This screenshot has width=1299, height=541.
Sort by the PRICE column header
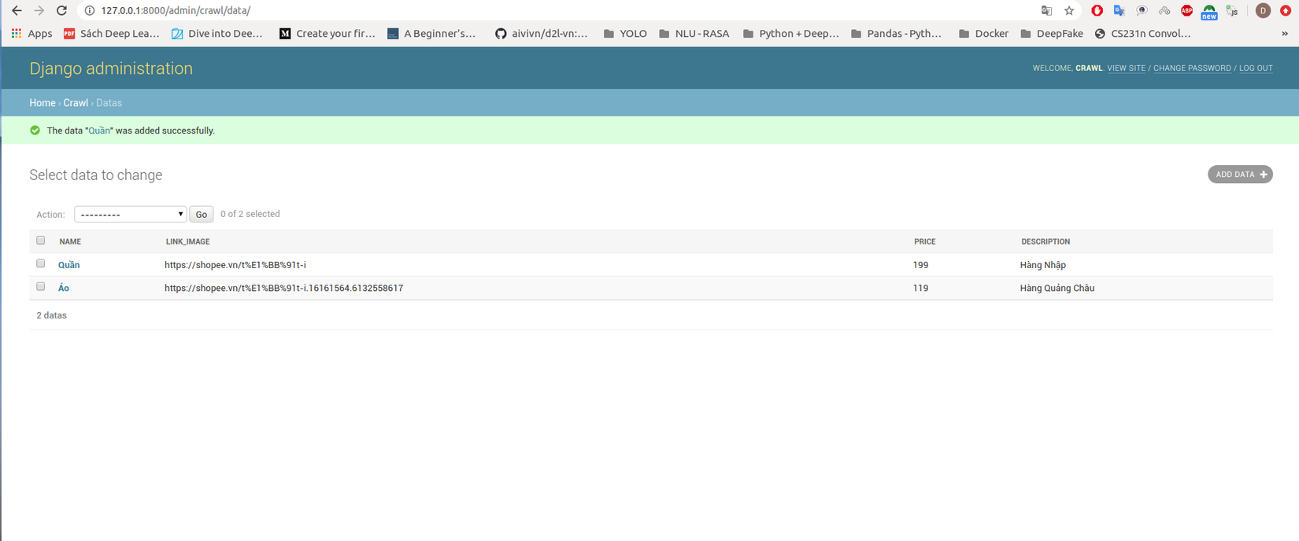click(924, 241)
